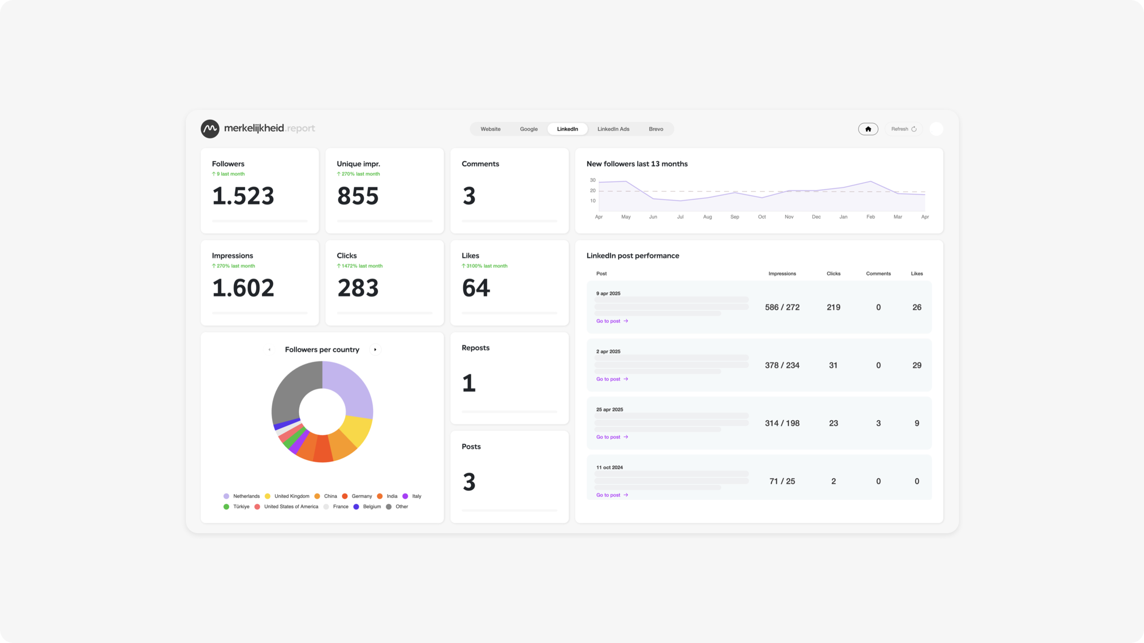The width and height of the screenshot is (1144, 643).
Task: Click the Refresh button
Action: [904, 129]
